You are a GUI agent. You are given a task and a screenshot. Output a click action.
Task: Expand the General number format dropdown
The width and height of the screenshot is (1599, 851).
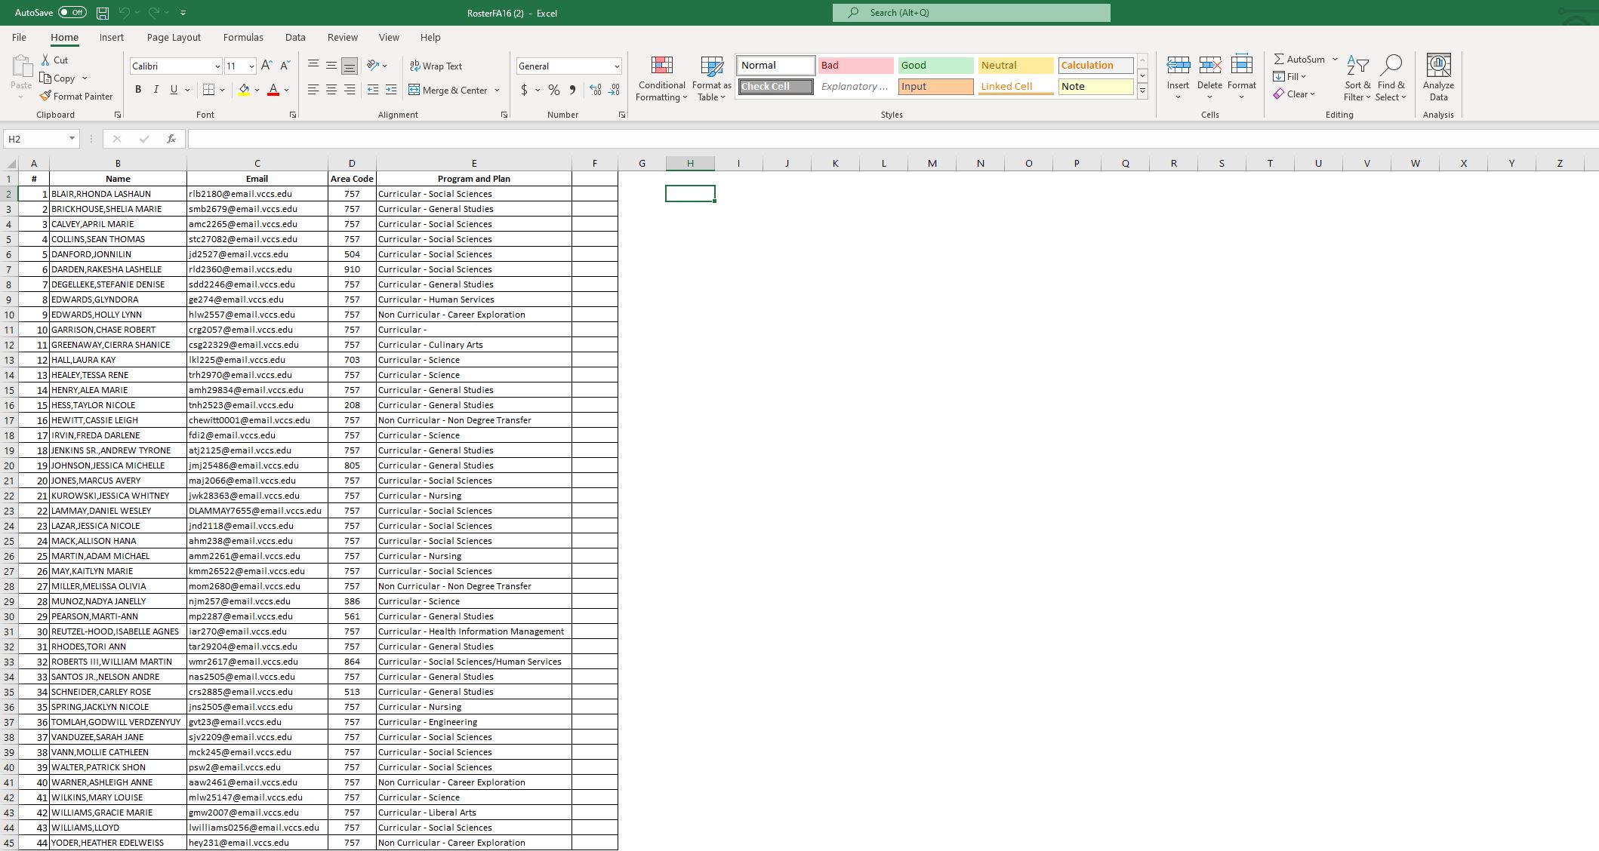point(616,66)
